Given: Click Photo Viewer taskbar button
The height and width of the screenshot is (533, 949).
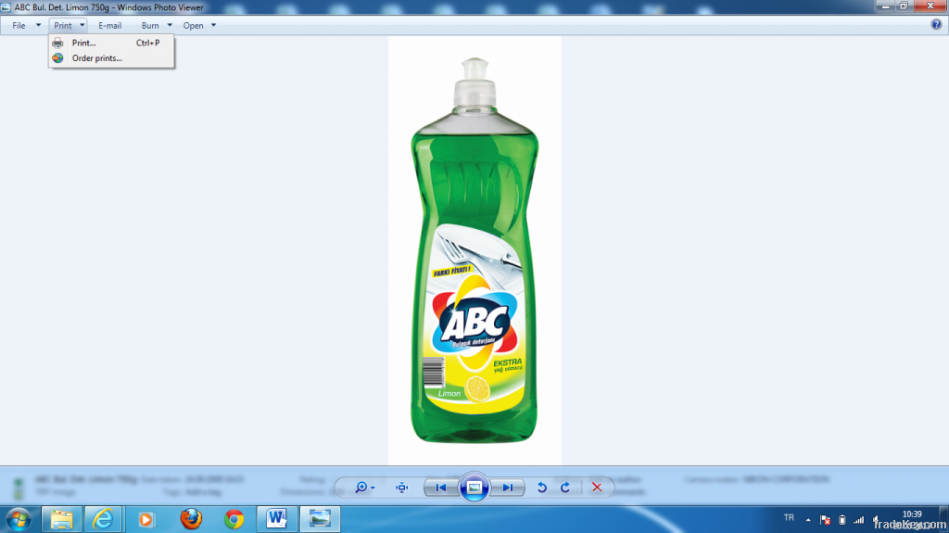Looking at the screenshot, I should click(x=320, y=519).
